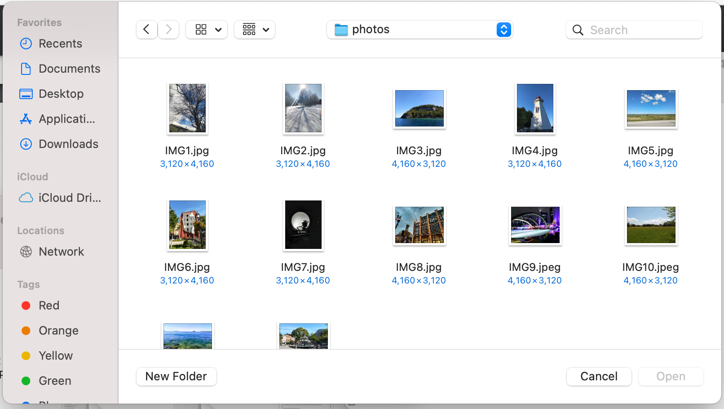Filter by the Red tag label
The height and width of the screenshot is (409, 724).
pos(49,305)
